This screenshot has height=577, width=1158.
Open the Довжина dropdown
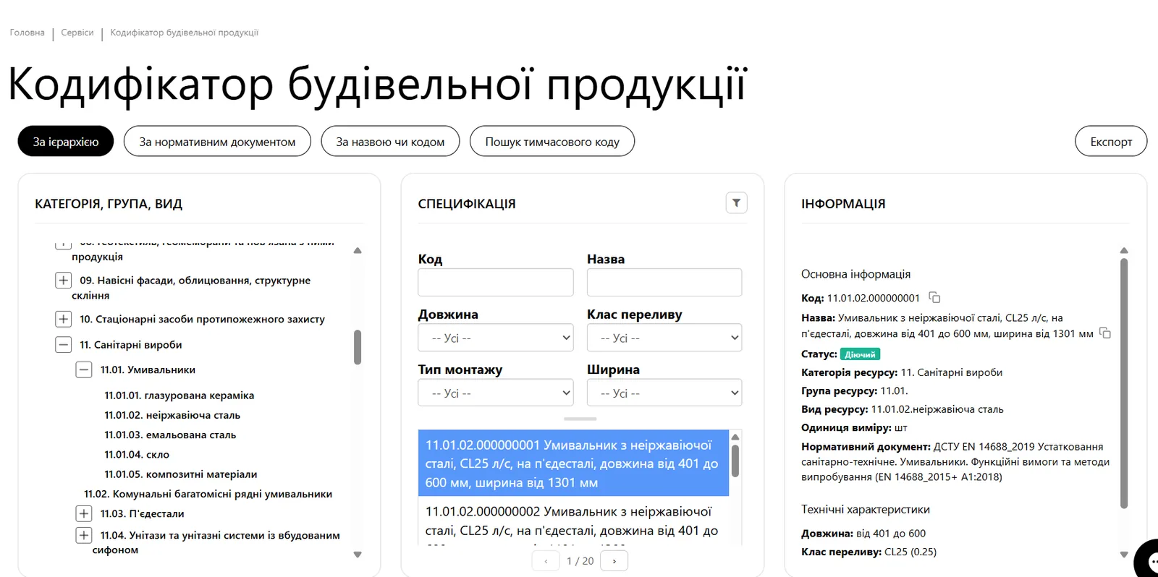coord(496,338)
